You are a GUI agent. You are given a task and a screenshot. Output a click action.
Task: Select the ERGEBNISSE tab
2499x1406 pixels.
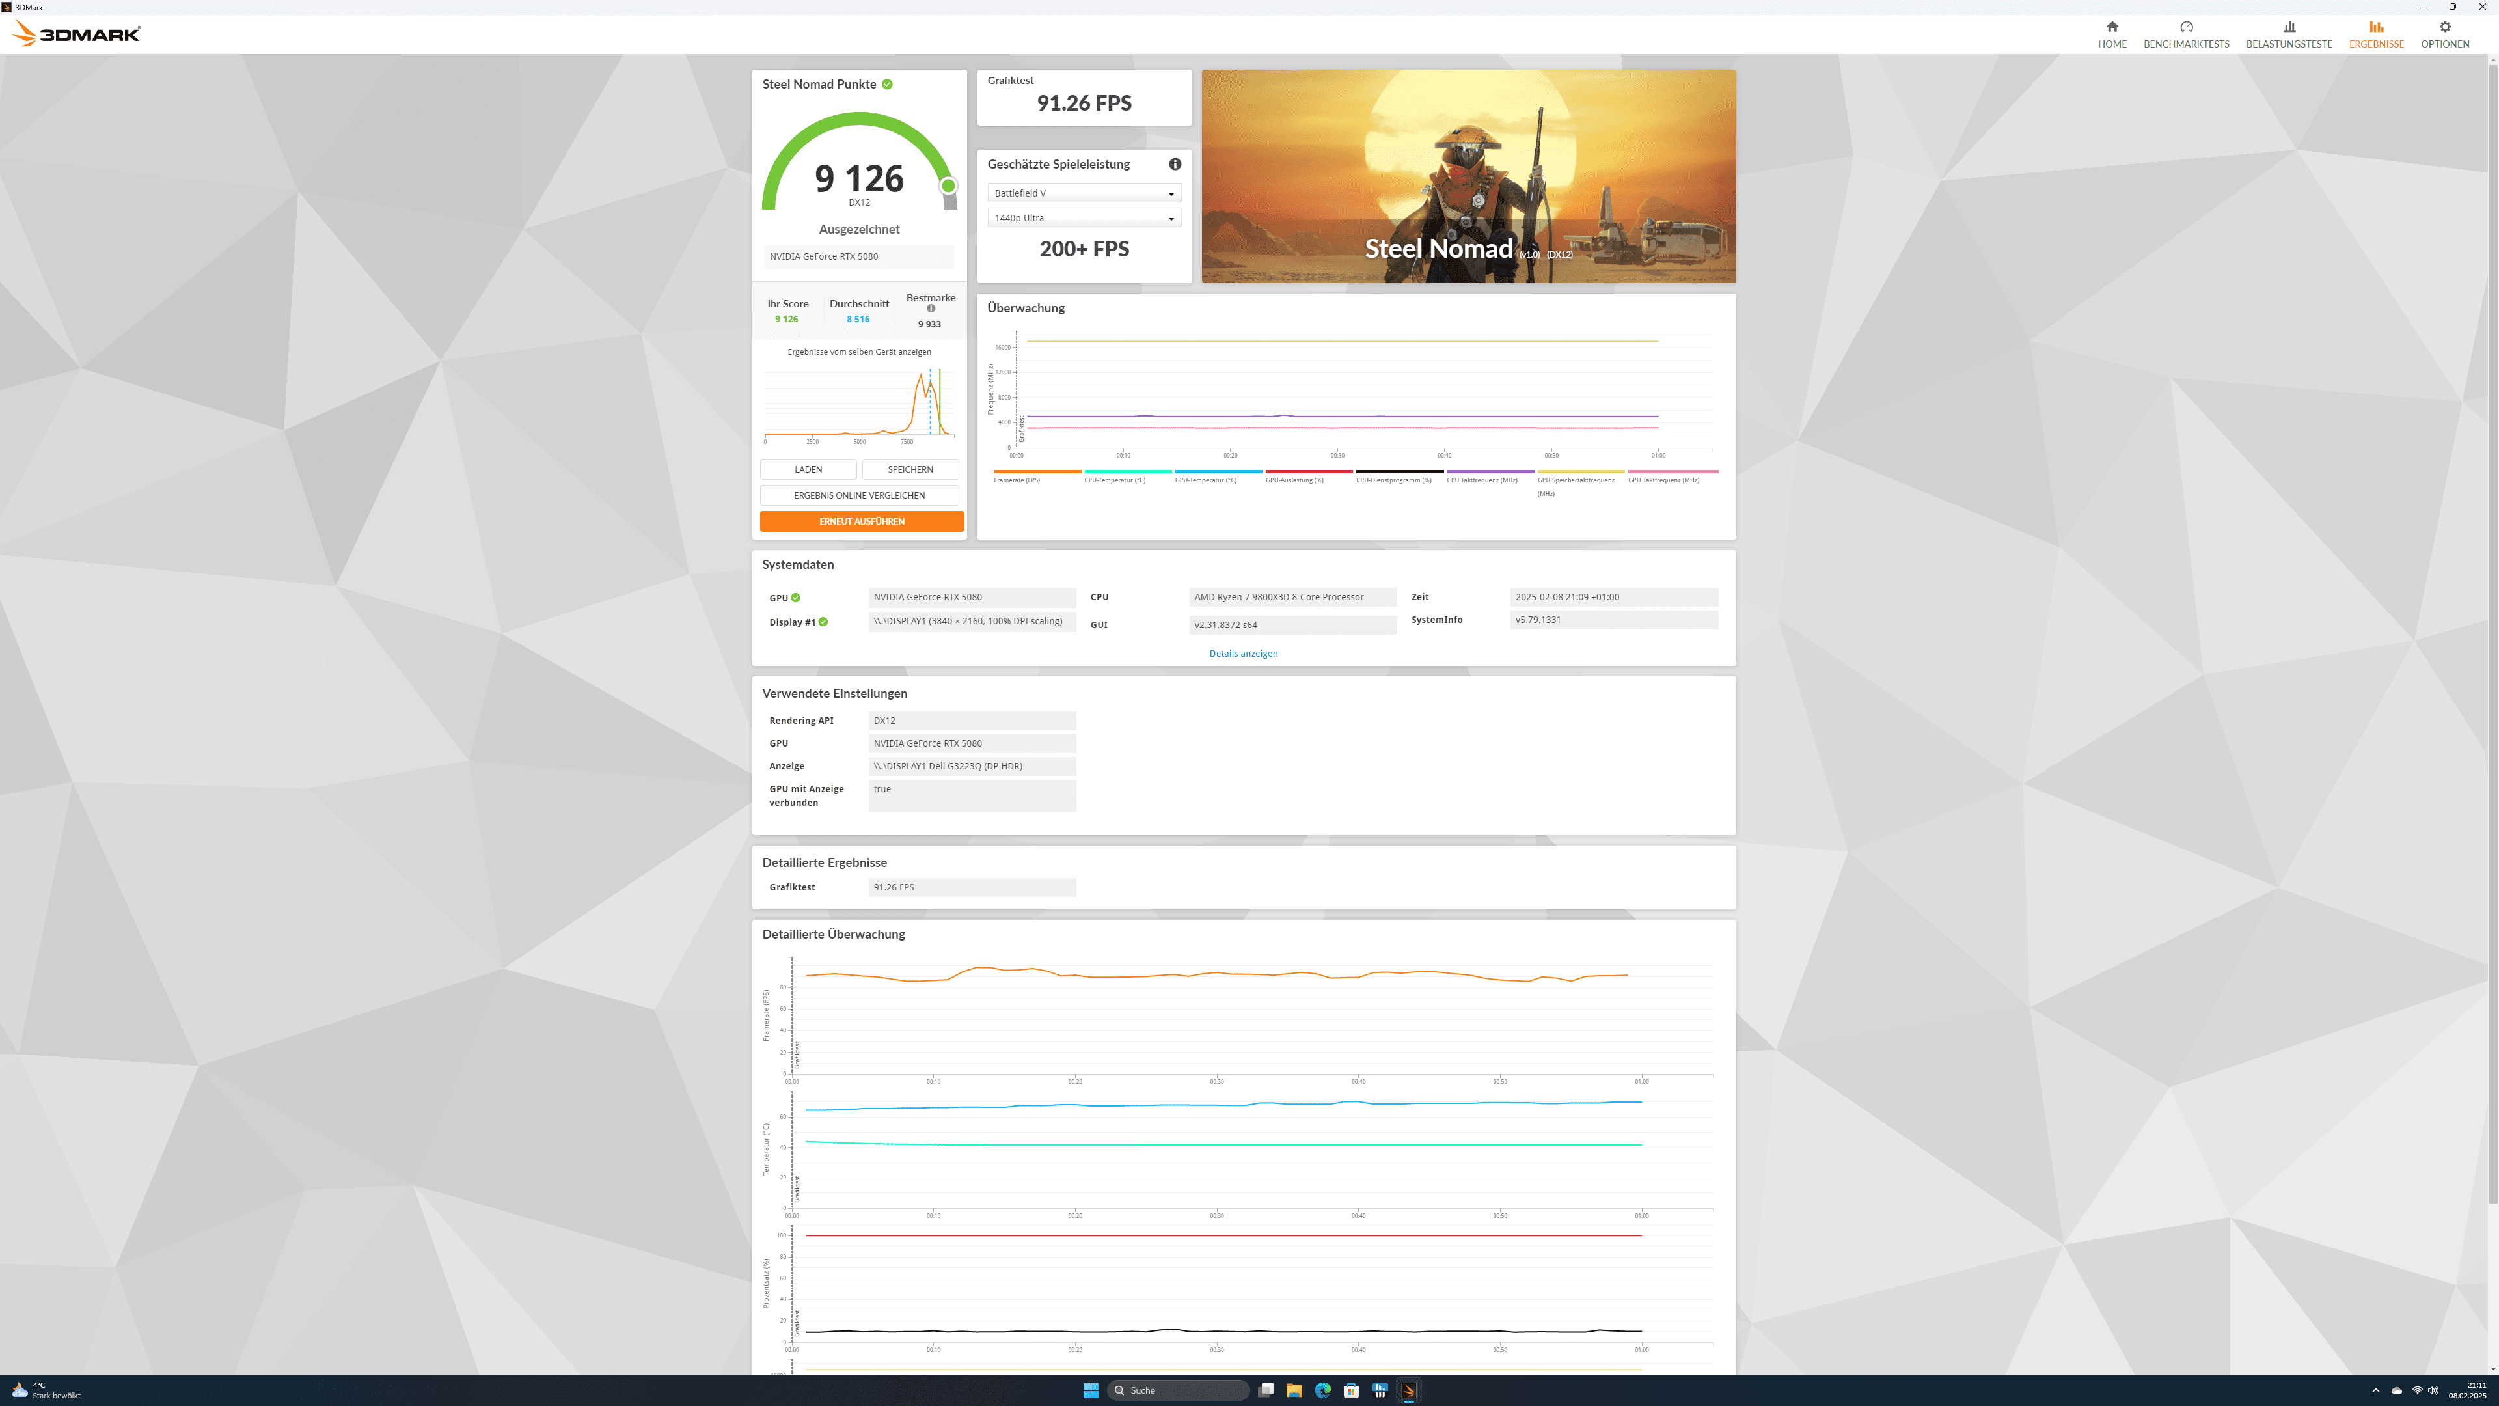click(x=2376, y=34)
